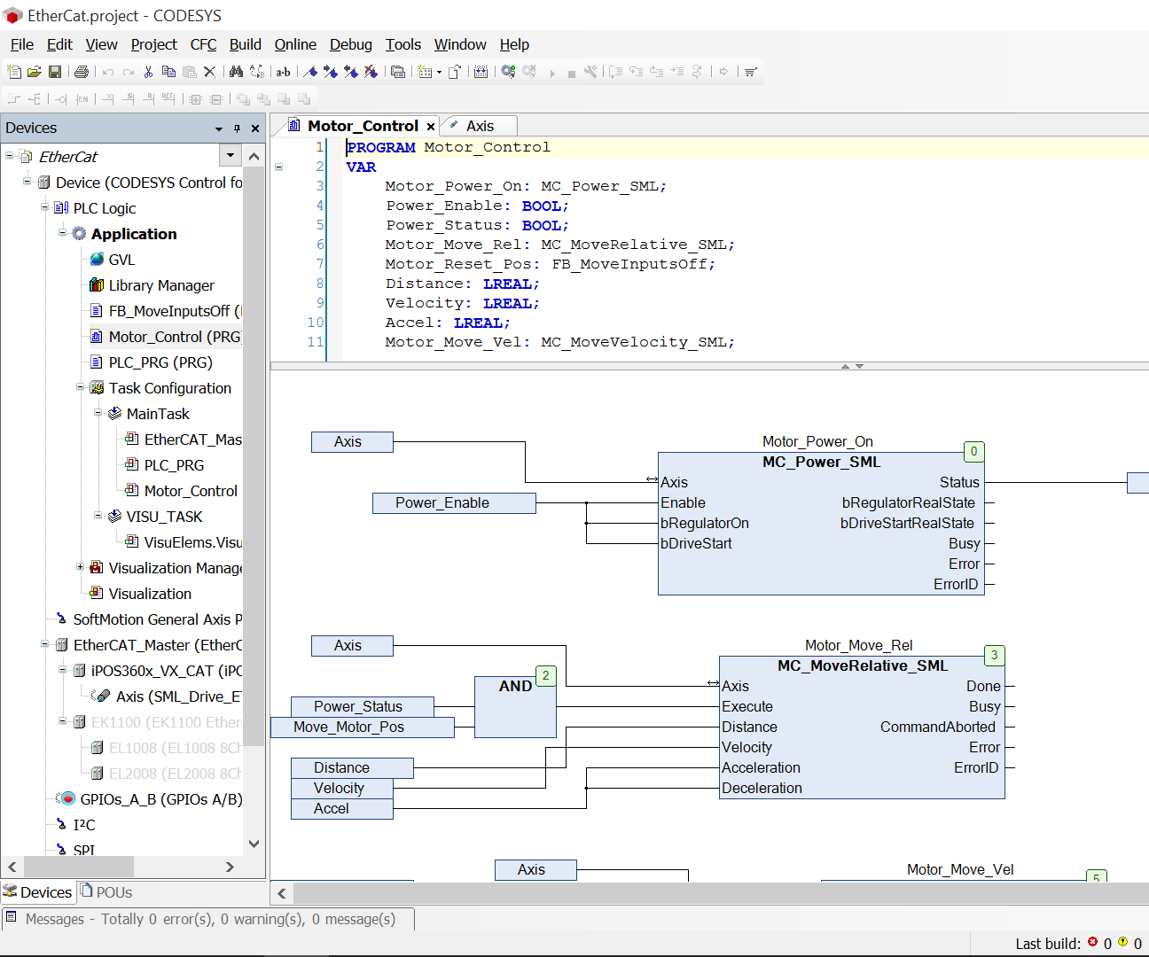Click the device tree horizontal scrollbar
1149x957 pixels.
pos(78,866)
